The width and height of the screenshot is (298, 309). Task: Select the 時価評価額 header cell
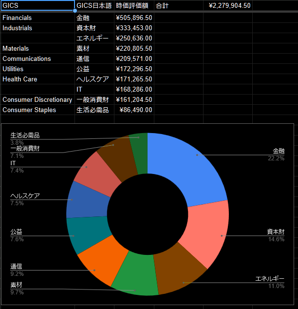tap(133, 5)
